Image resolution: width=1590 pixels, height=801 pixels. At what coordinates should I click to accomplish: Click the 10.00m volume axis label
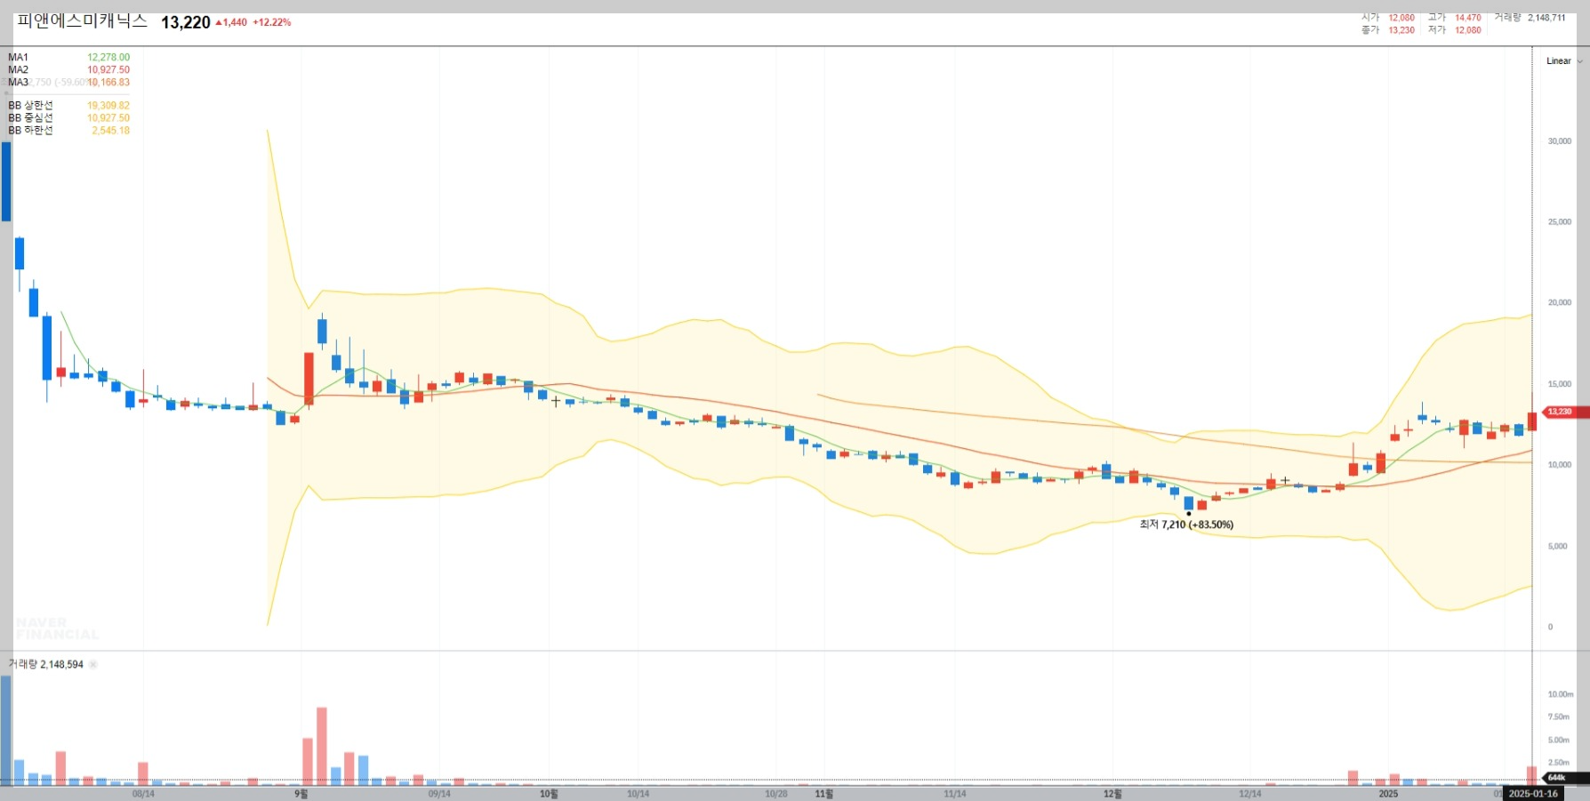[x=1561, y=694]
